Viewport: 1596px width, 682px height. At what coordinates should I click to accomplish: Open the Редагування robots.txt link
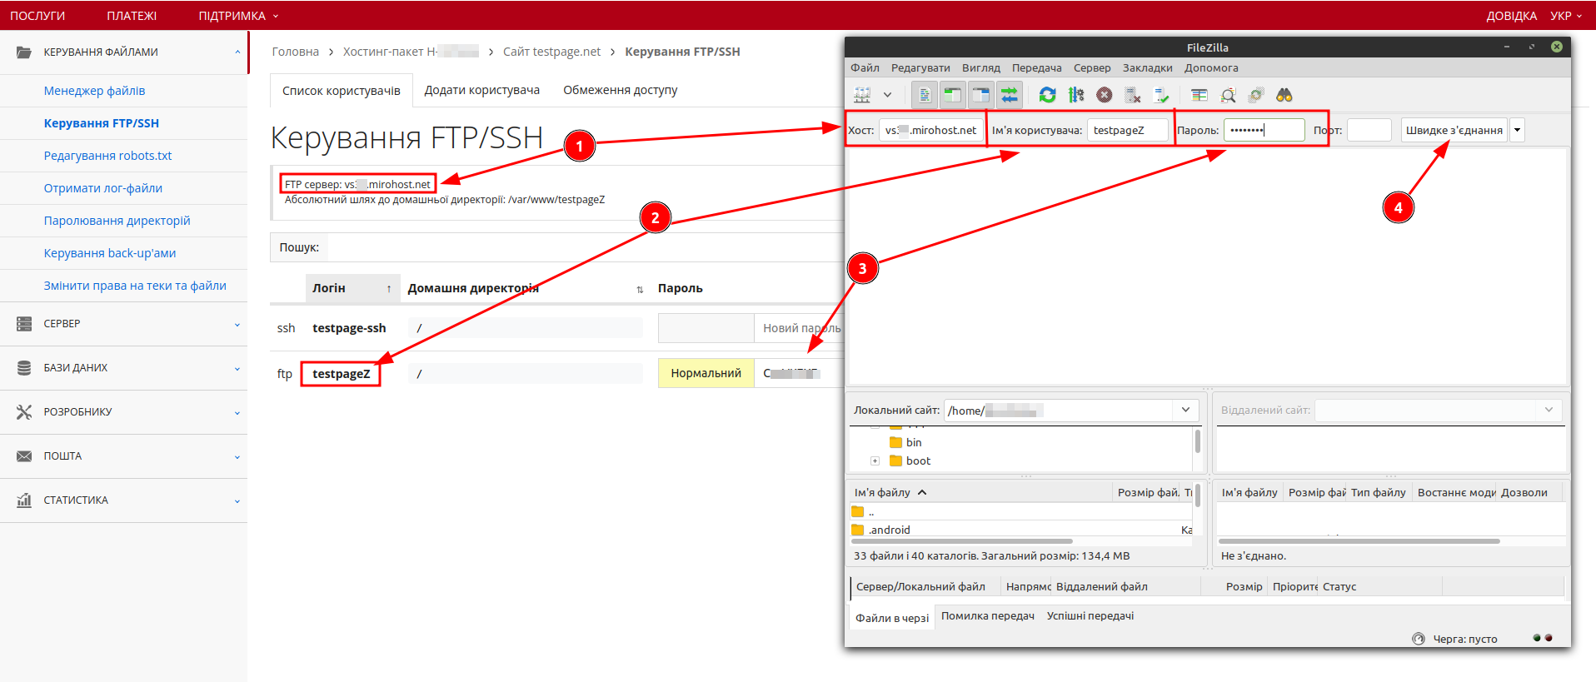[107, 156]
